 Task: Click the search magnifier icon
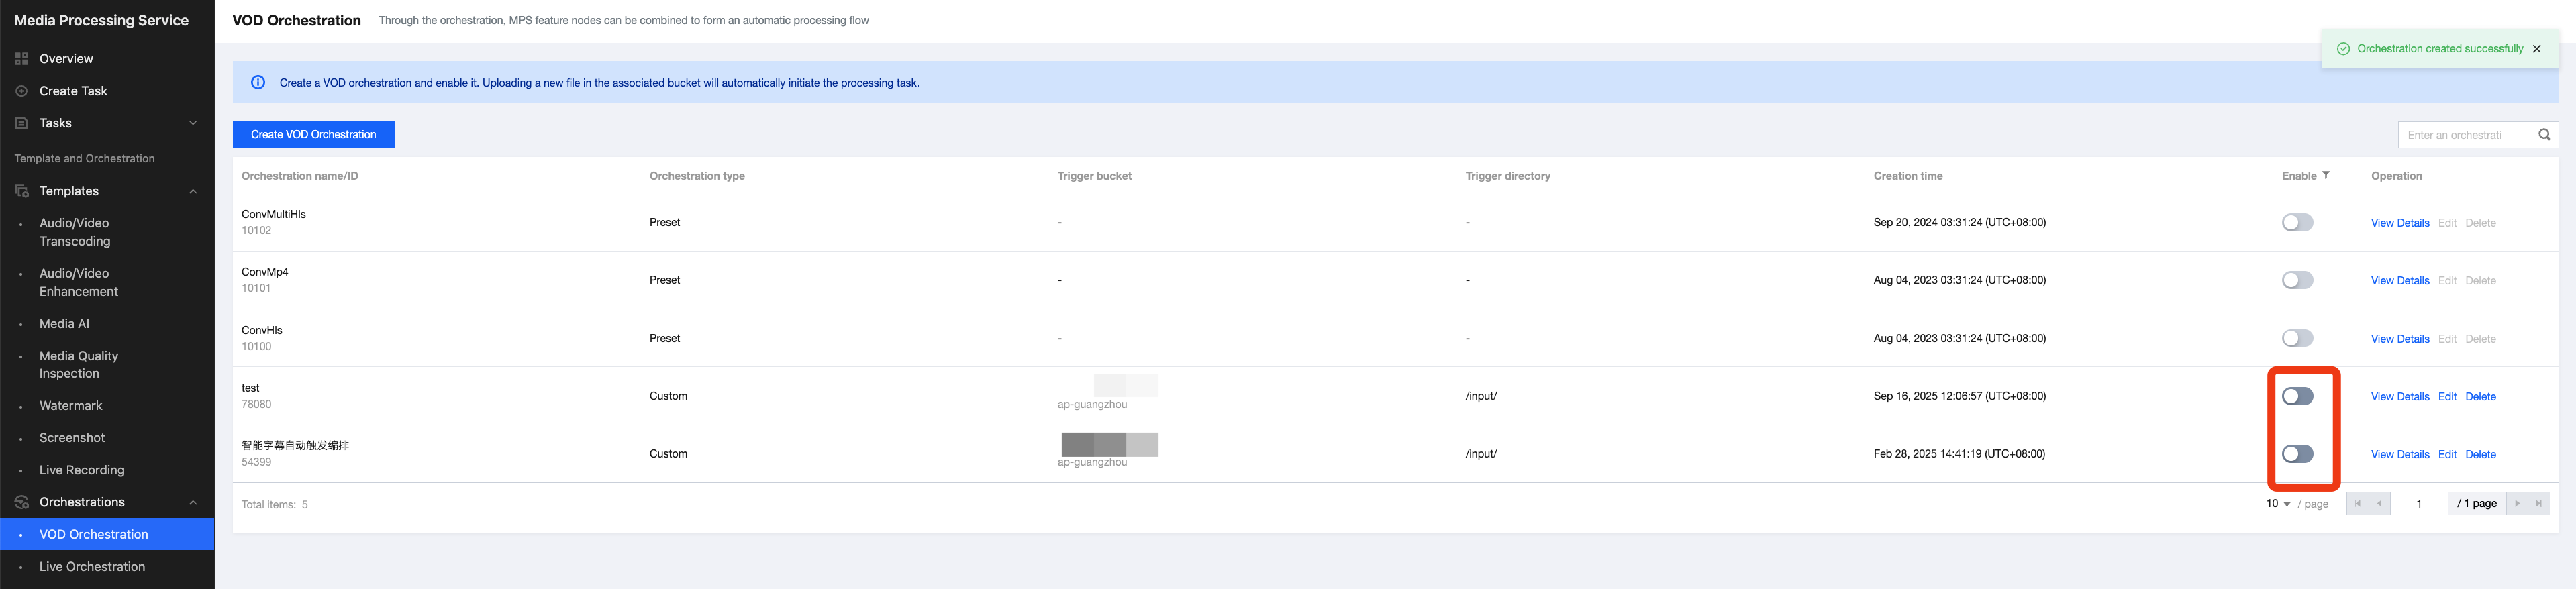tap(2544, 135)
